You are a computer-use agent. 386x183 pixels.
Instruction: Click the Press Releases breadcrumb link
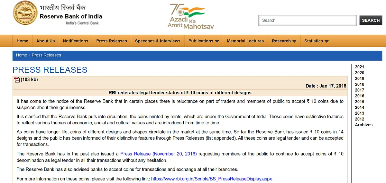pos(46,55)
